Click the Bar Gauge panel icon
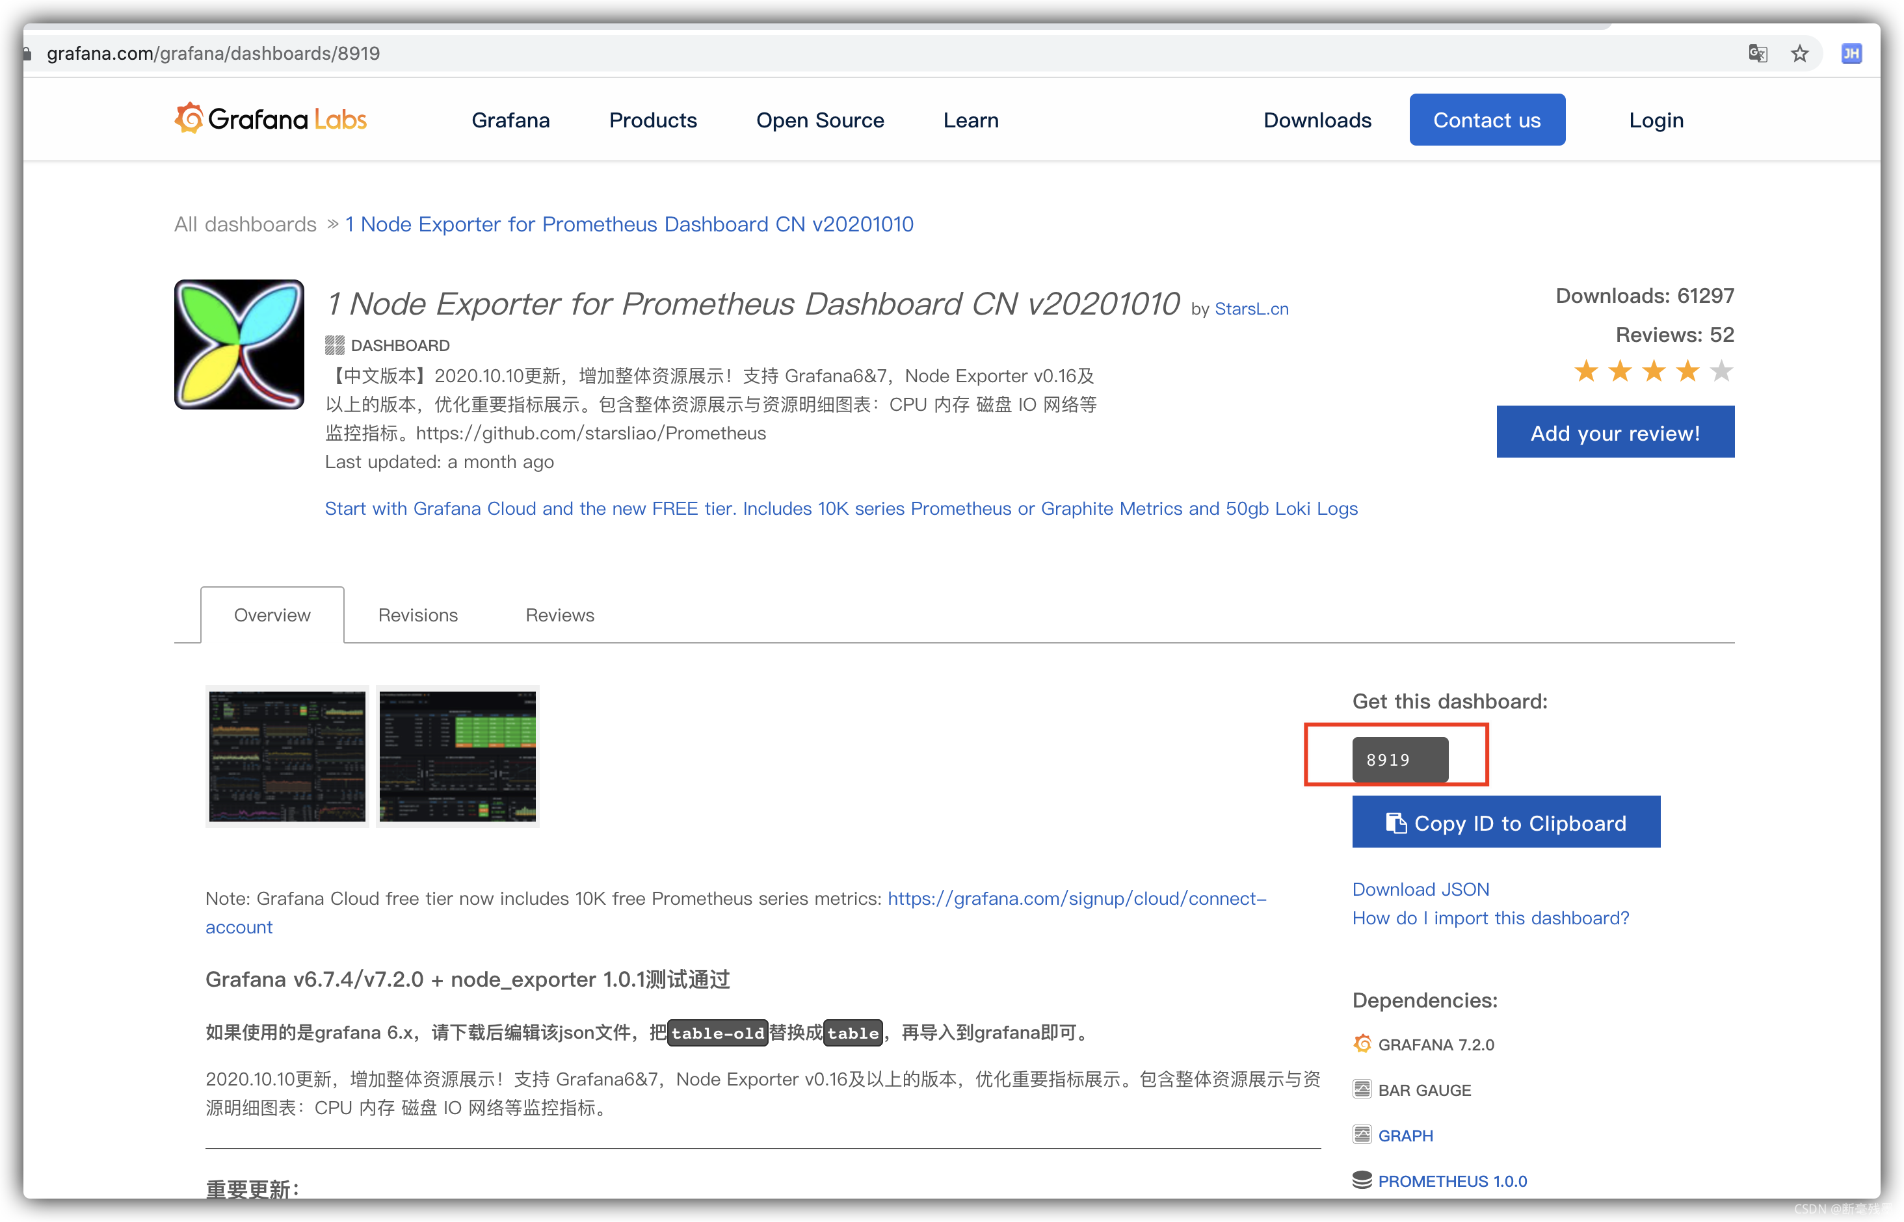This screenshot has width=1904, height=1222. [1362, 1089]
